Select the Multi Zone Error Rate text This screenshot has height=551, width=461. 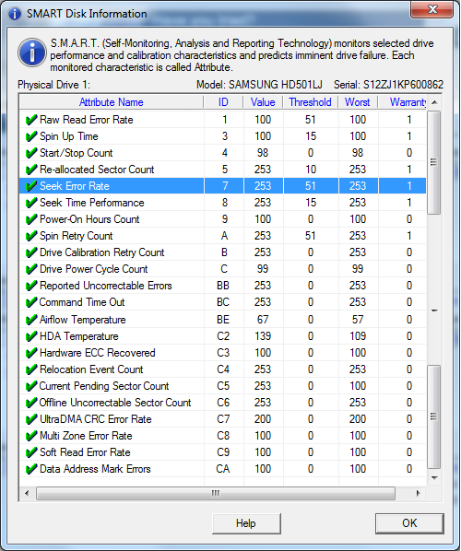pyautogui.click(x=86, y=436)
